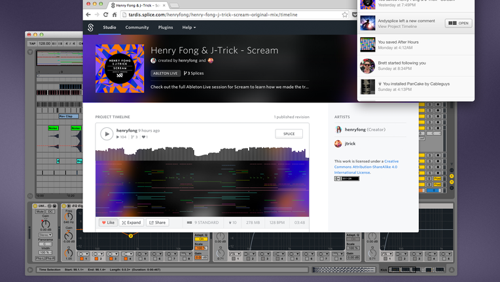Enable EQ Eight filter band 7

click(x=170, y=258)
